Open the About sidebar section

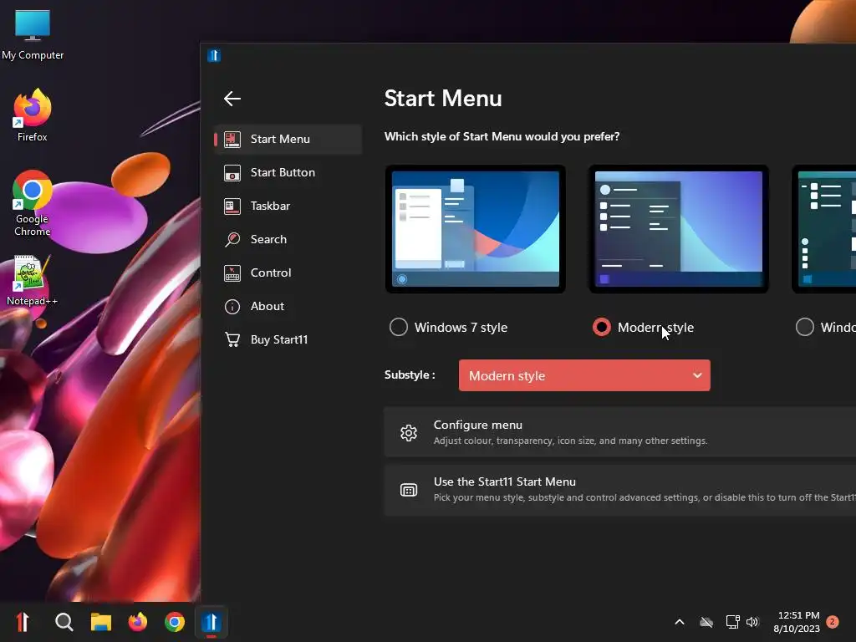point(288,306)
